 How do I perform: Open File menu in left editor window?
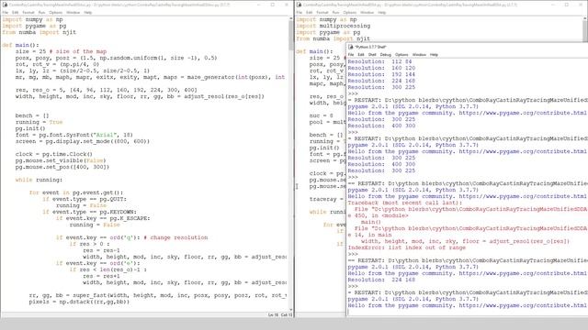pos(6,12)
